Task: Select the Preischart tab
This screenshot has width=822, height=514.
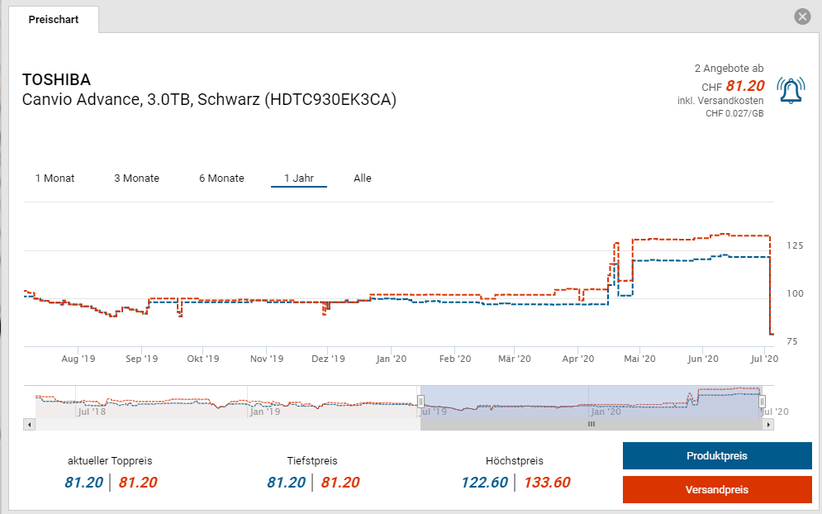Action: click(54, 19)
